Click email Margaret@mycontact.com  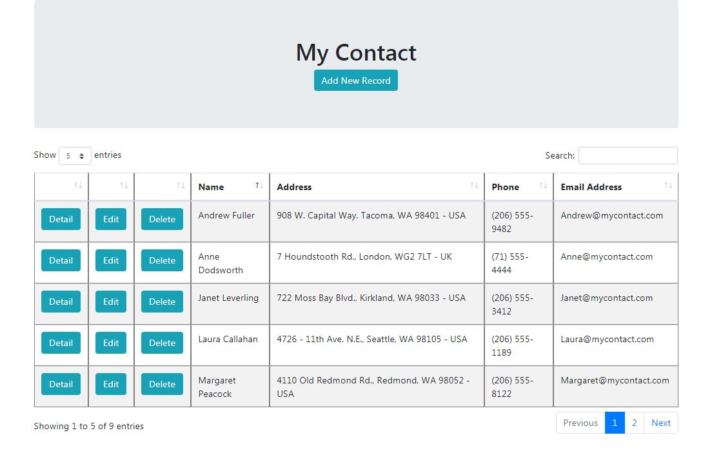[615, 381]
